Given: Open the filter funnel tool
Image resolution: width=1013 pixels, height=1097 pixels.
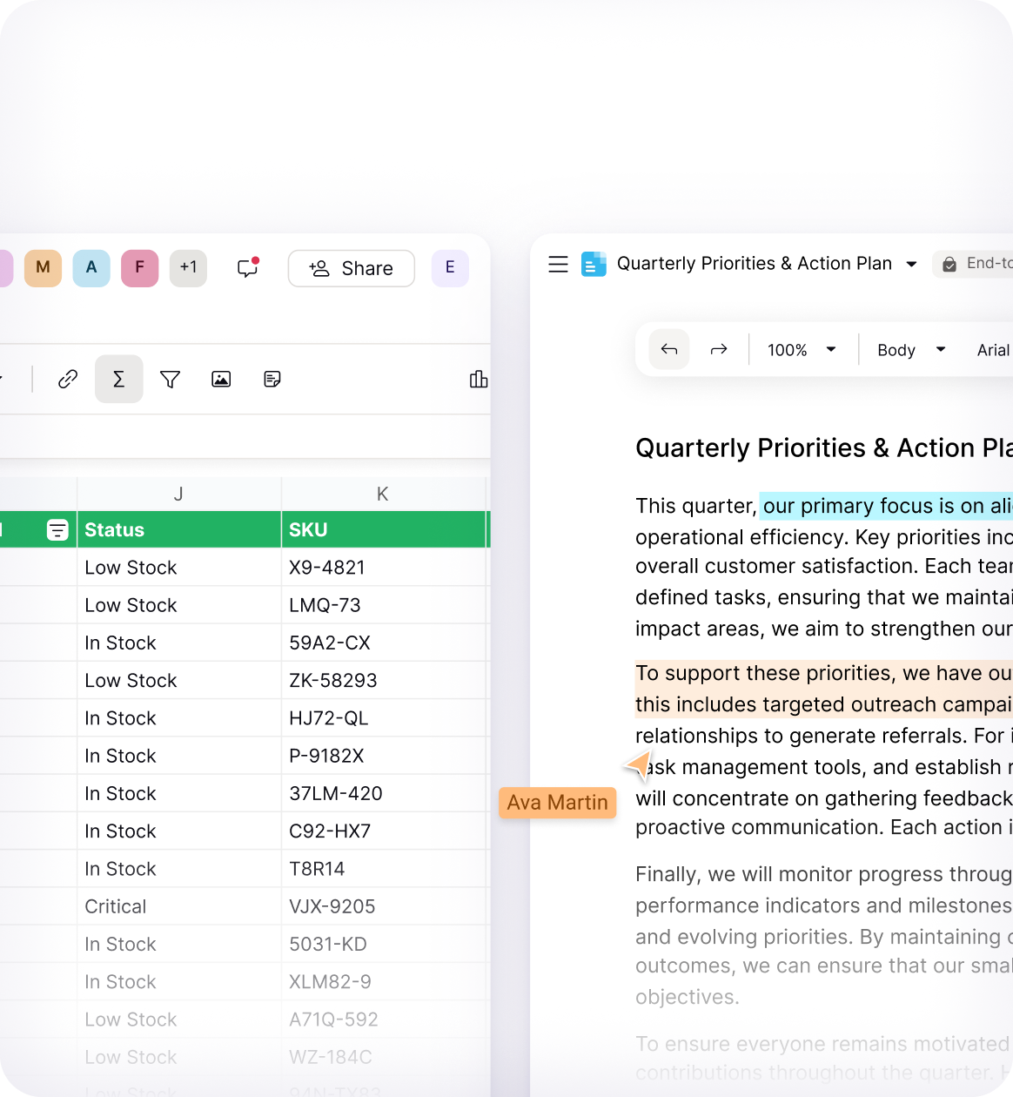Looking at the screenshot, I should [x=171, y=380].
